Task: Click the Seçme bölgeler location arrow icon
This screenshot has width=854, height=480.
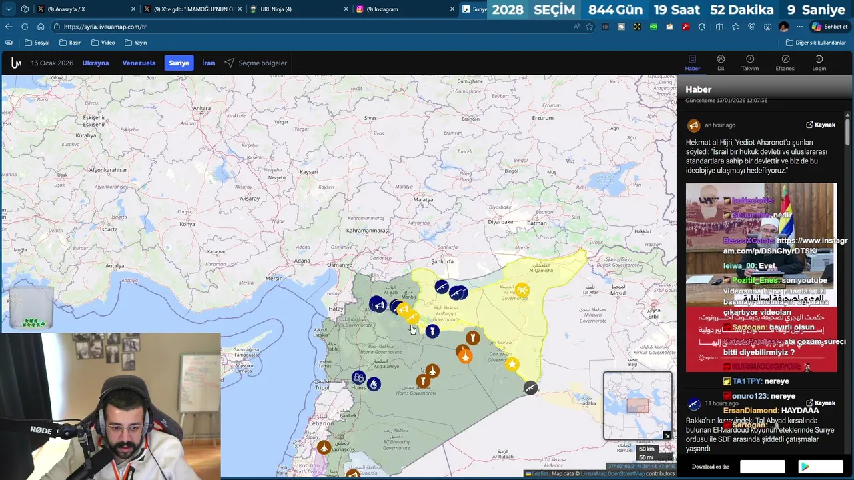Action: tap(229, 63)
